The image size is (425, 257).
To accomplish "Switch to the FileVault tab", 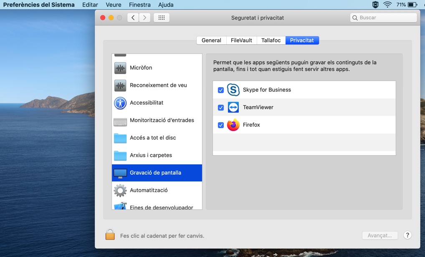I will (241, 40).
